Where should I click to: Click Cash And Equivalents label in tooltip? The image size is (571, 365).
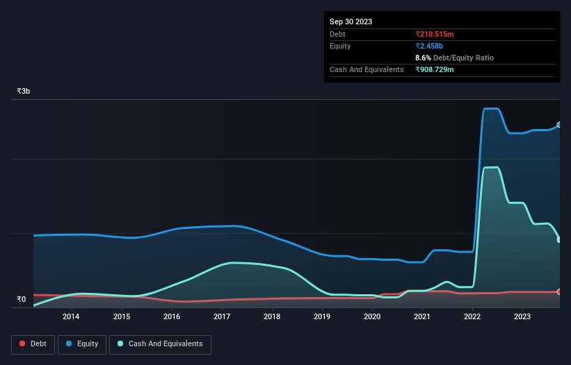pos(367,69)
